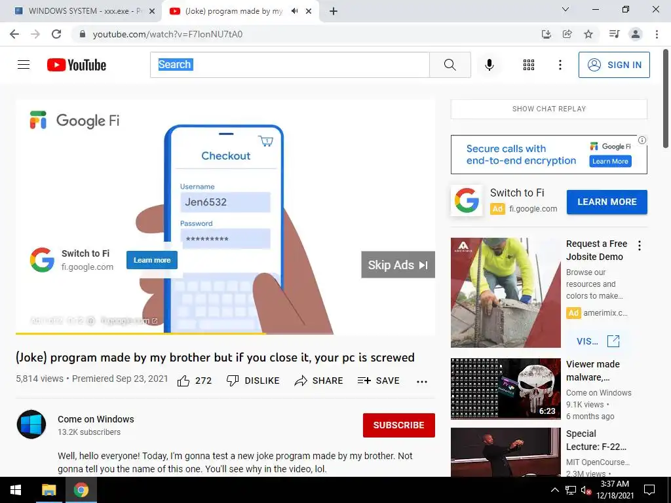Click the muted volume tray icon
Screen dimensions: 671x503
click(x=586, y=490)
